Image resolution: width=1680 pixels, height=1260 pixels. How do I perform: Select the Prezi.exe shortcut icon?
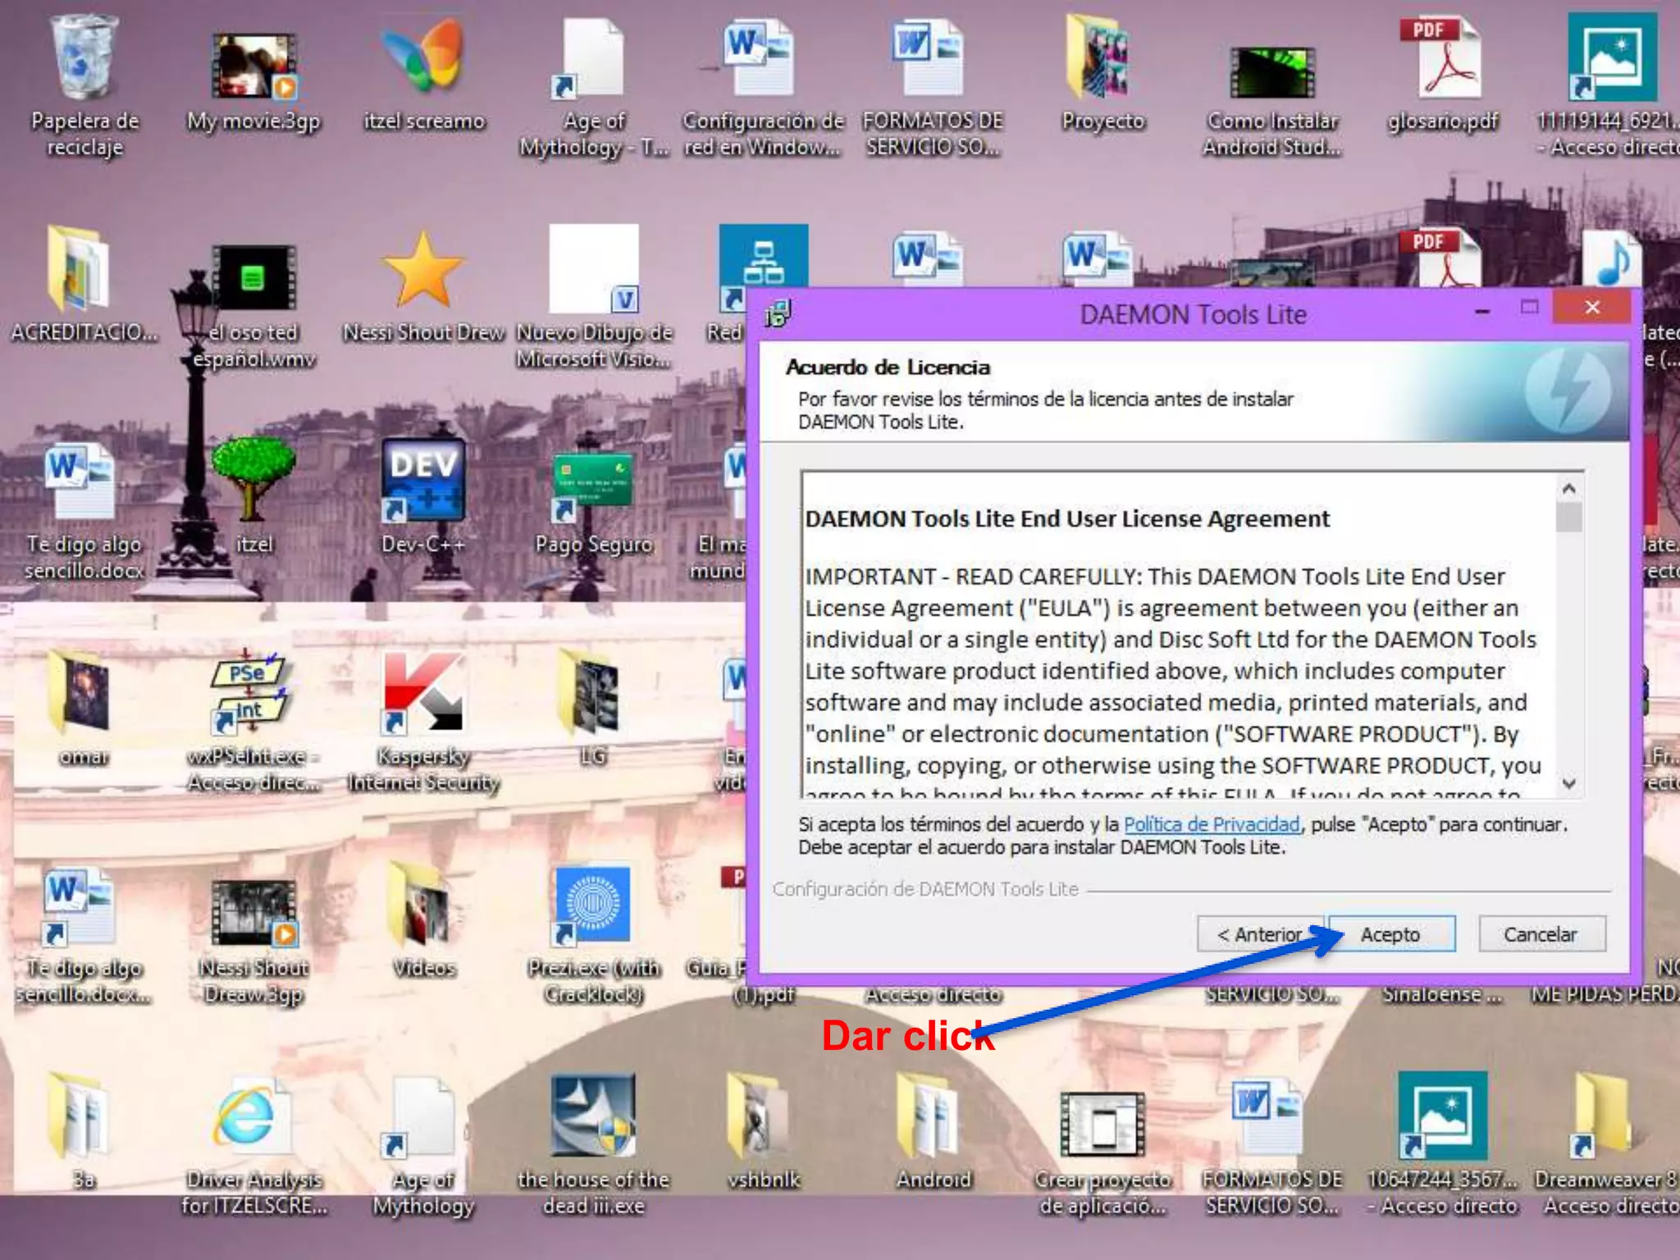pos(593,905)
